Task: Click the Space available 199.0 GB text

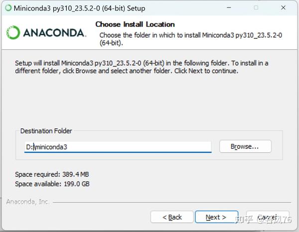Action: (52, 184)
